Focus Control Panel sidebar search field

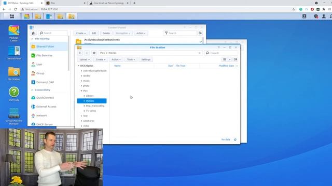(x=53, y=33)
